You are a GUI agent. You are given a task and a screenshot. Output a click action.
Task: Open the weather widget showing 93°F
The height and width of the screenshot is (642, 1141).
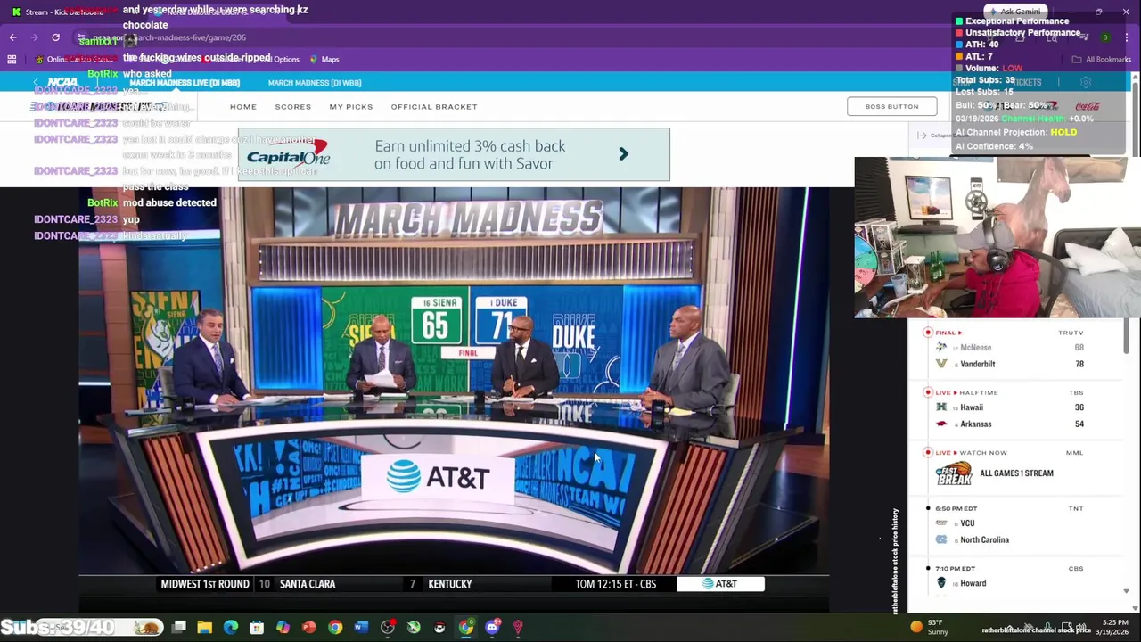click(928, 627)
